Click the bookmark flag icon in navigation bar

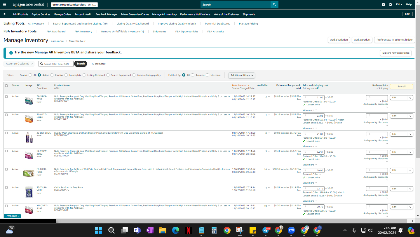(5, 14)
